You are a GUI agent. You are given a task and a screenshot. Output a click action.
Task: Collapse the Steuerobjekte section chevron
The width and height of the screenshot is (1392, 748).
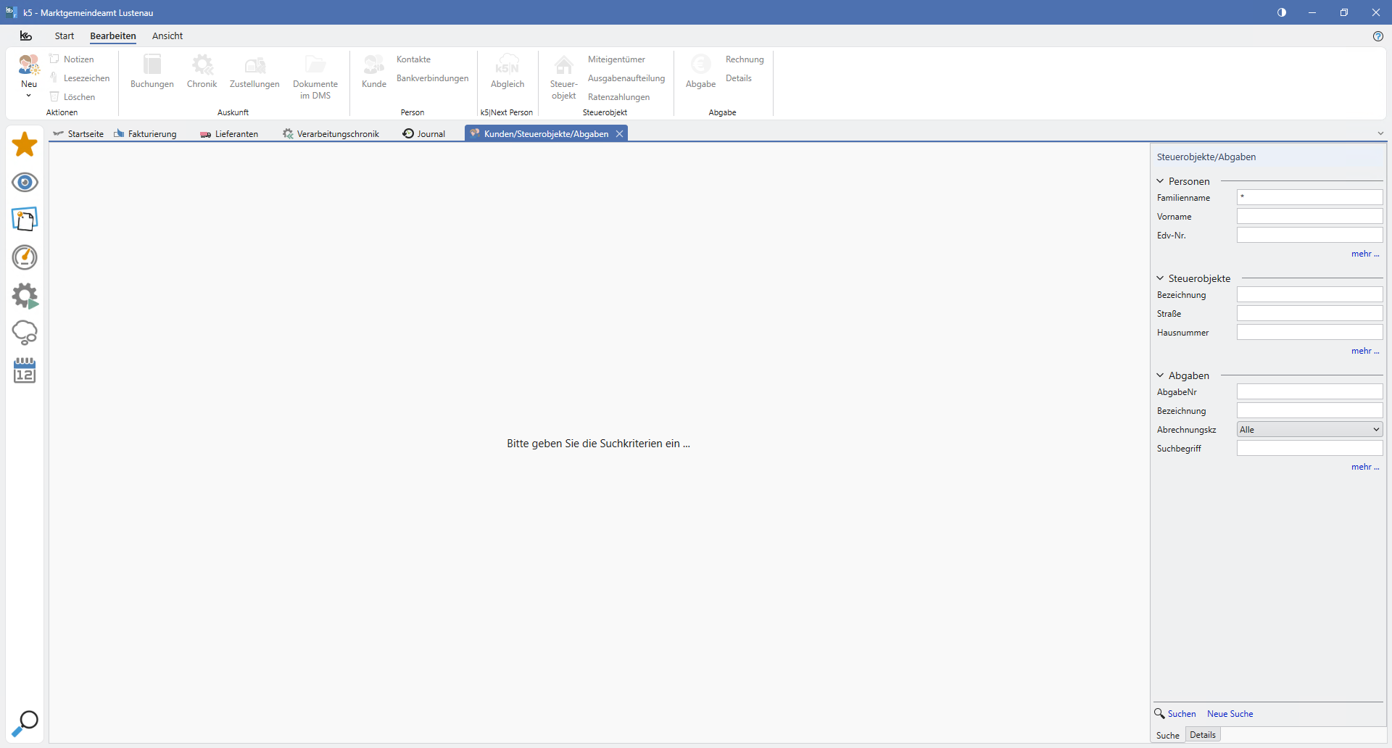point(1160,278)
